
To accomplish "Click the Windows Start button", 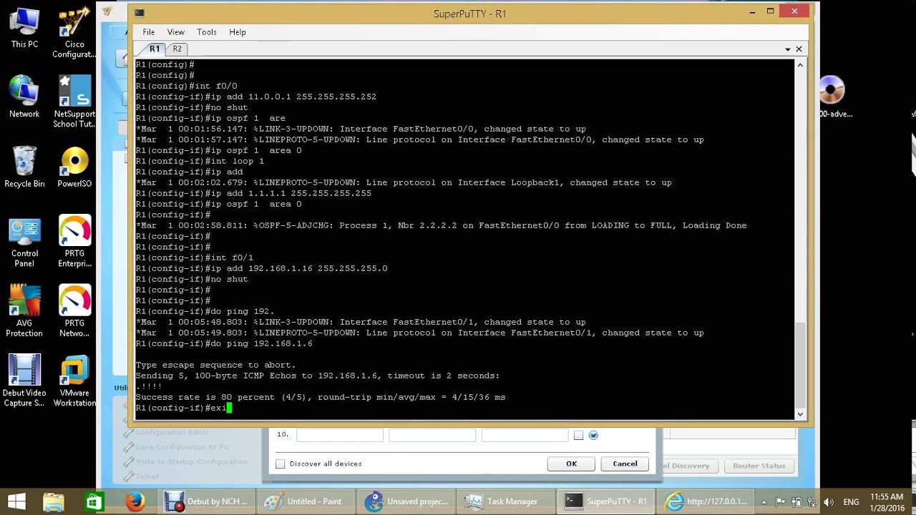I will click(x=16, y=501).
